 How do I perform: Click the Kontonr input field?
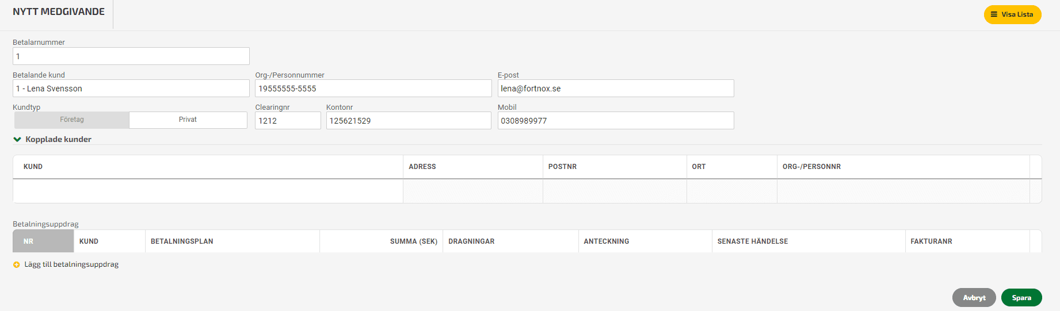(x=409, y=121)
